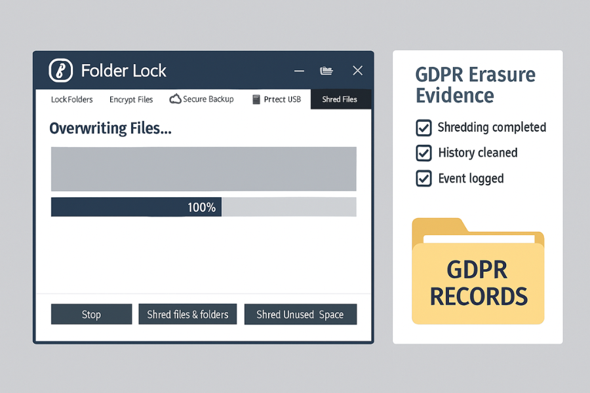Toggle the Event logged checkbox
Screen dimensions: 590x393
coord(424,179)
